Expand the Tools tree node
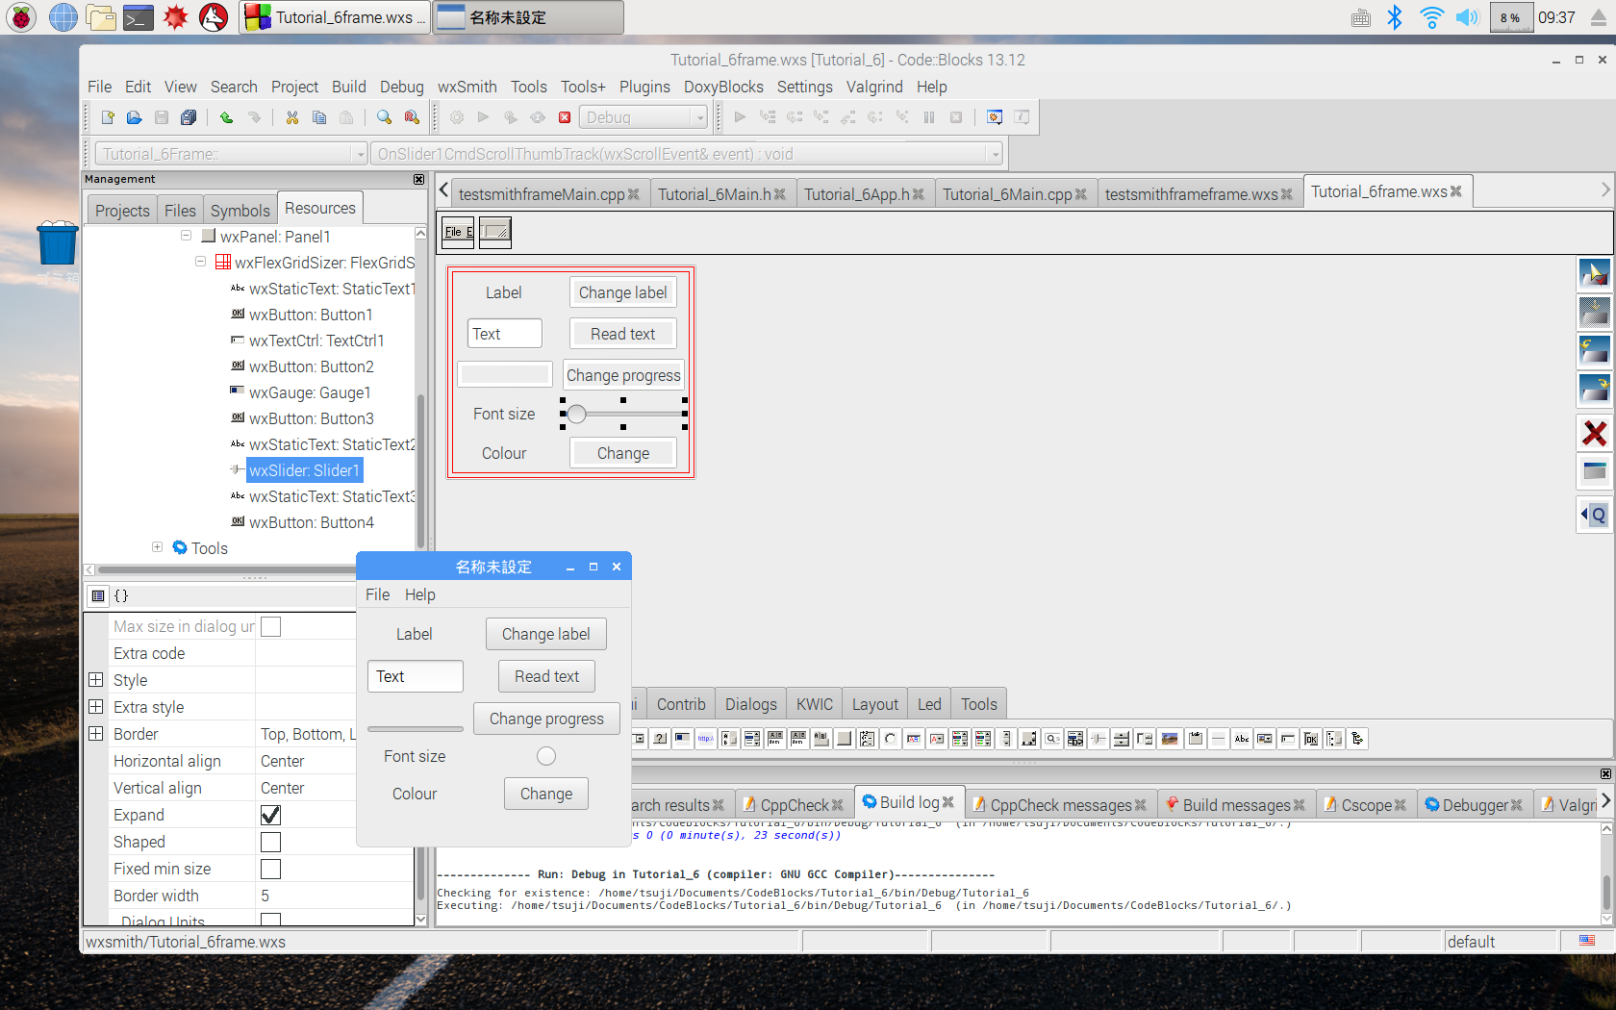The width and height of the screenshot is (1616, 1010). click(157, 547)
